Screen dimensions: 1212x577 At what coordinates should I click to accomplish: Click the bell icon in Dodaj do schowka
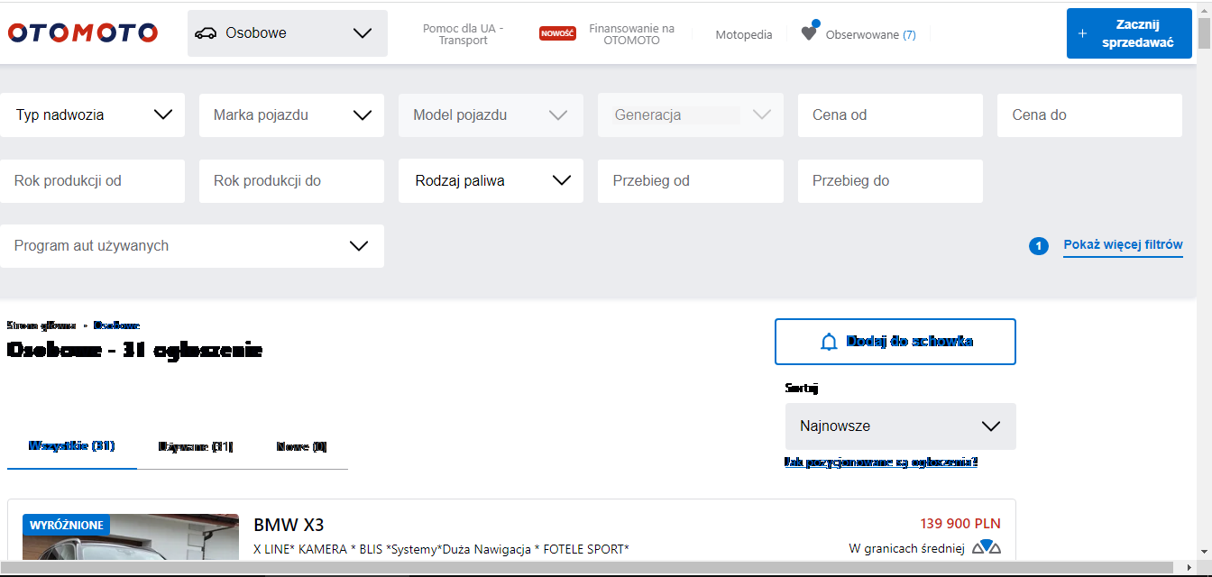coord(829,342)
